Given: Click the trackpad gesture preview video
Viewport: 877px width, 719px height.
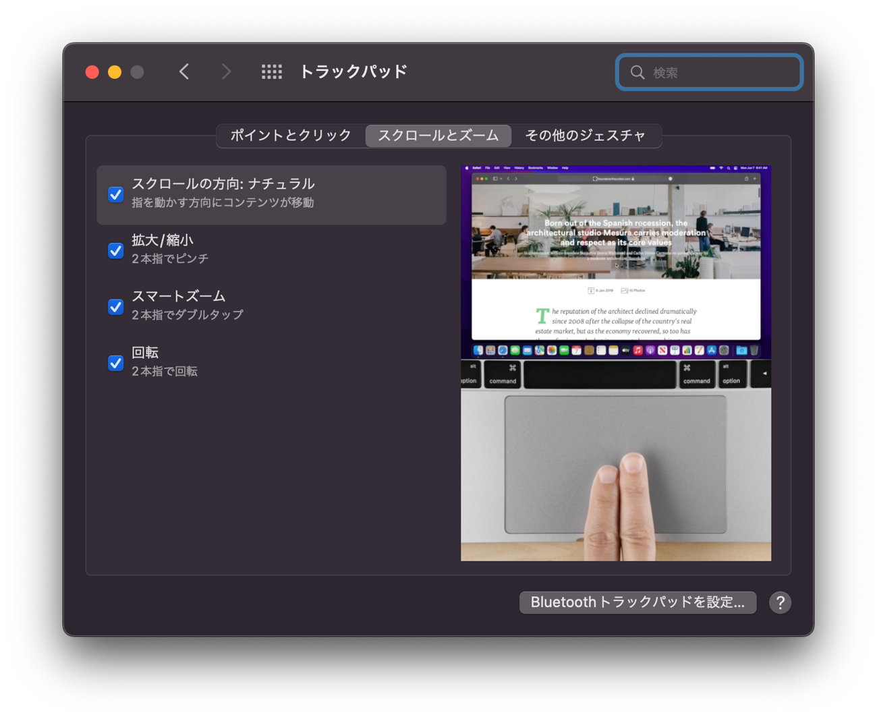Looking at the screenshot, I should tap(616, 363).
